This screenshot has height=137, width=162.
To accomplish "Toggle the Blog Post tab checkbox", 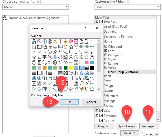I will [101, 22].
